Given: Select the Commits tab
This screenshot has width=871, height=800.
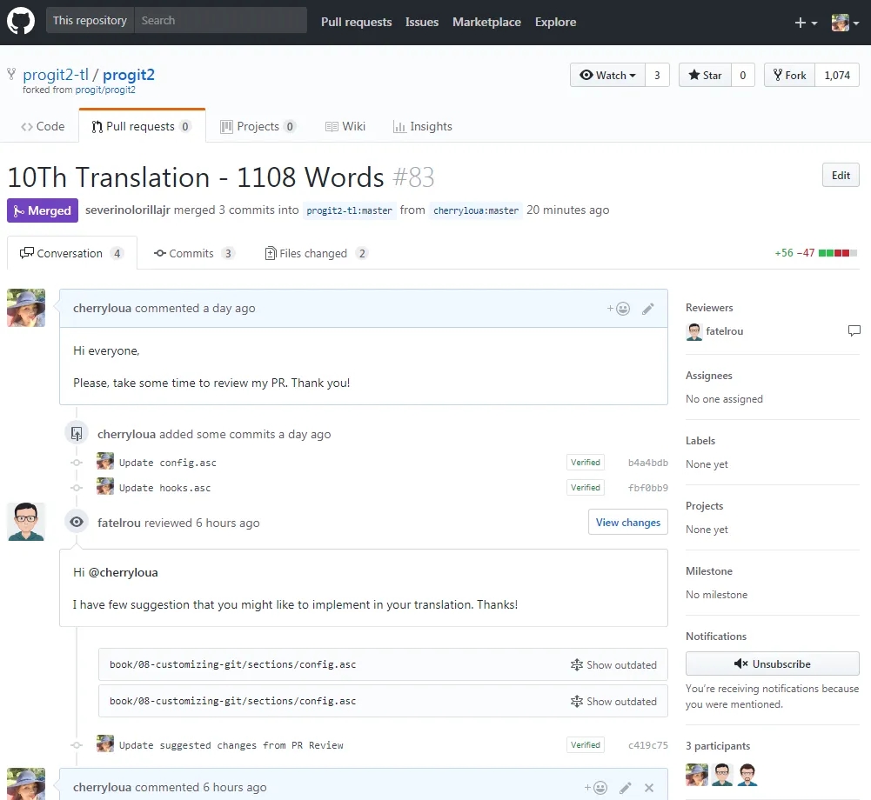Looking at the screenshot, I should pyautogui.click(x=194, y=253).
